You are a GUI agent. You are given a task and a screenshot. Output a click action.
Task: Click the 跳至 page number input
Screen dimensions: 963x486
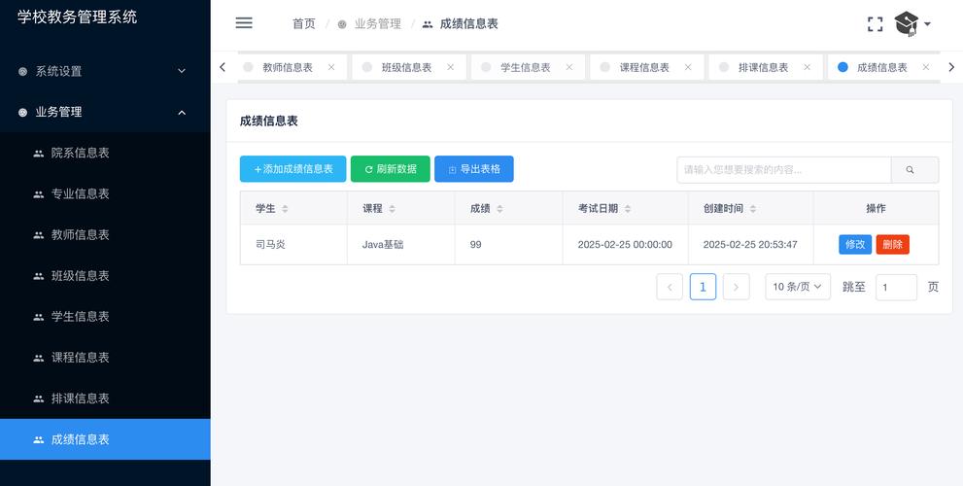pyautogui.click(x=896, y=287)
